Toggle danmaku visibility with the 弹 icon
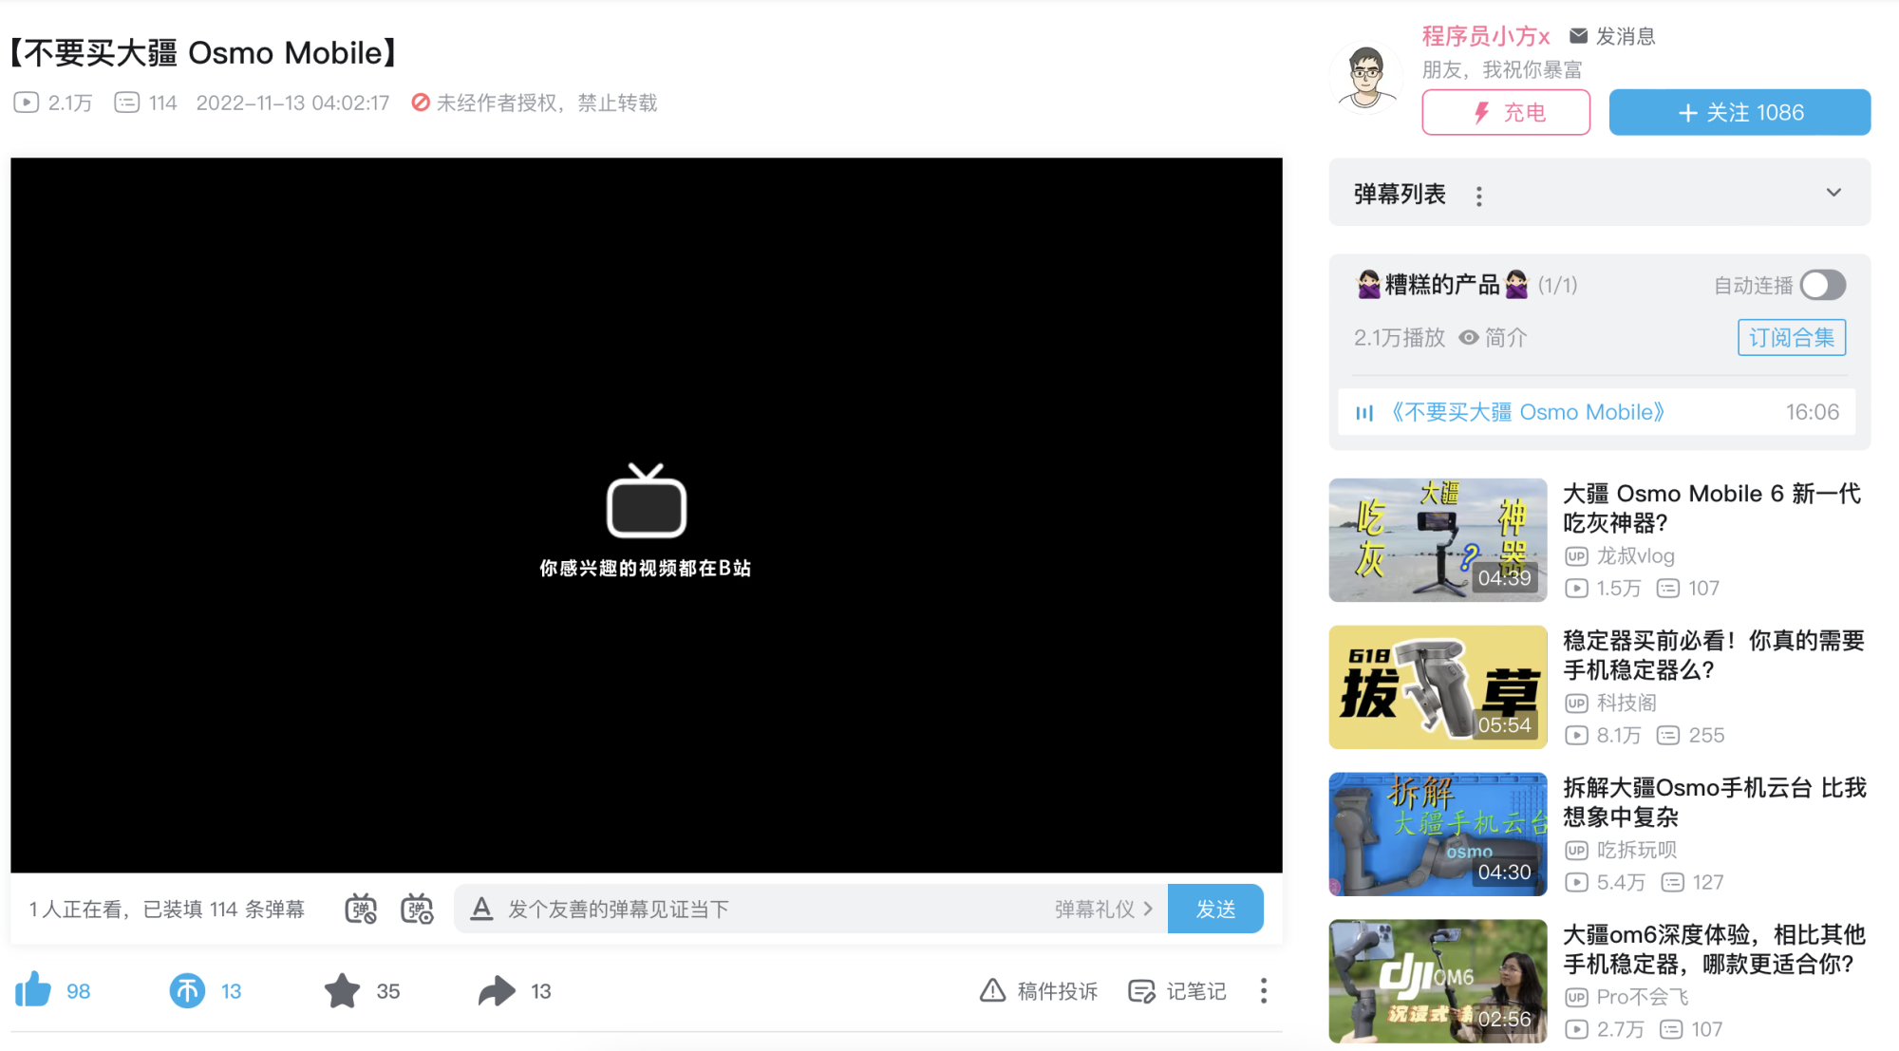Image resolution: width=1899 pixels, height=1051 pixels. (x=361, y=909)
